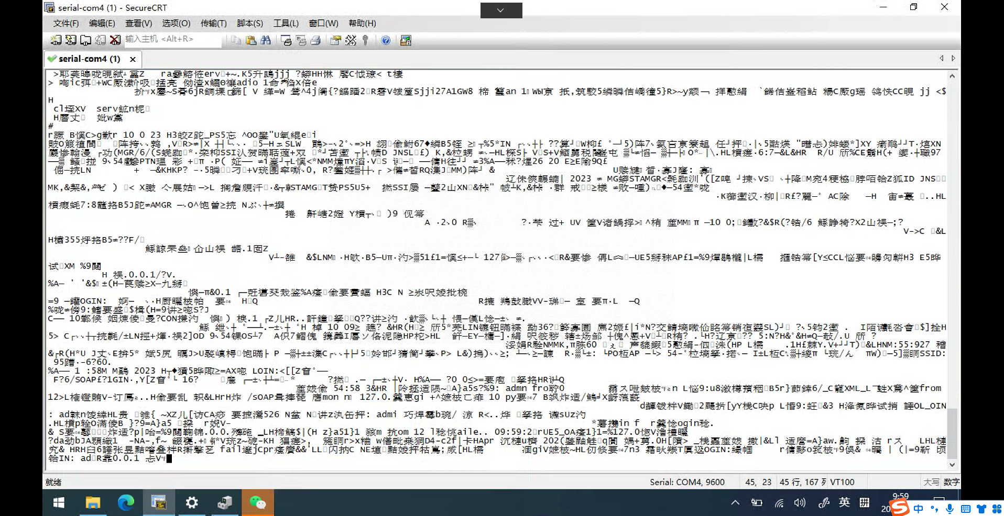Click the Print Screen toolbar icon
This screenshot has height=516, width=1004.
pyautogui.click(x=286, y=40)
